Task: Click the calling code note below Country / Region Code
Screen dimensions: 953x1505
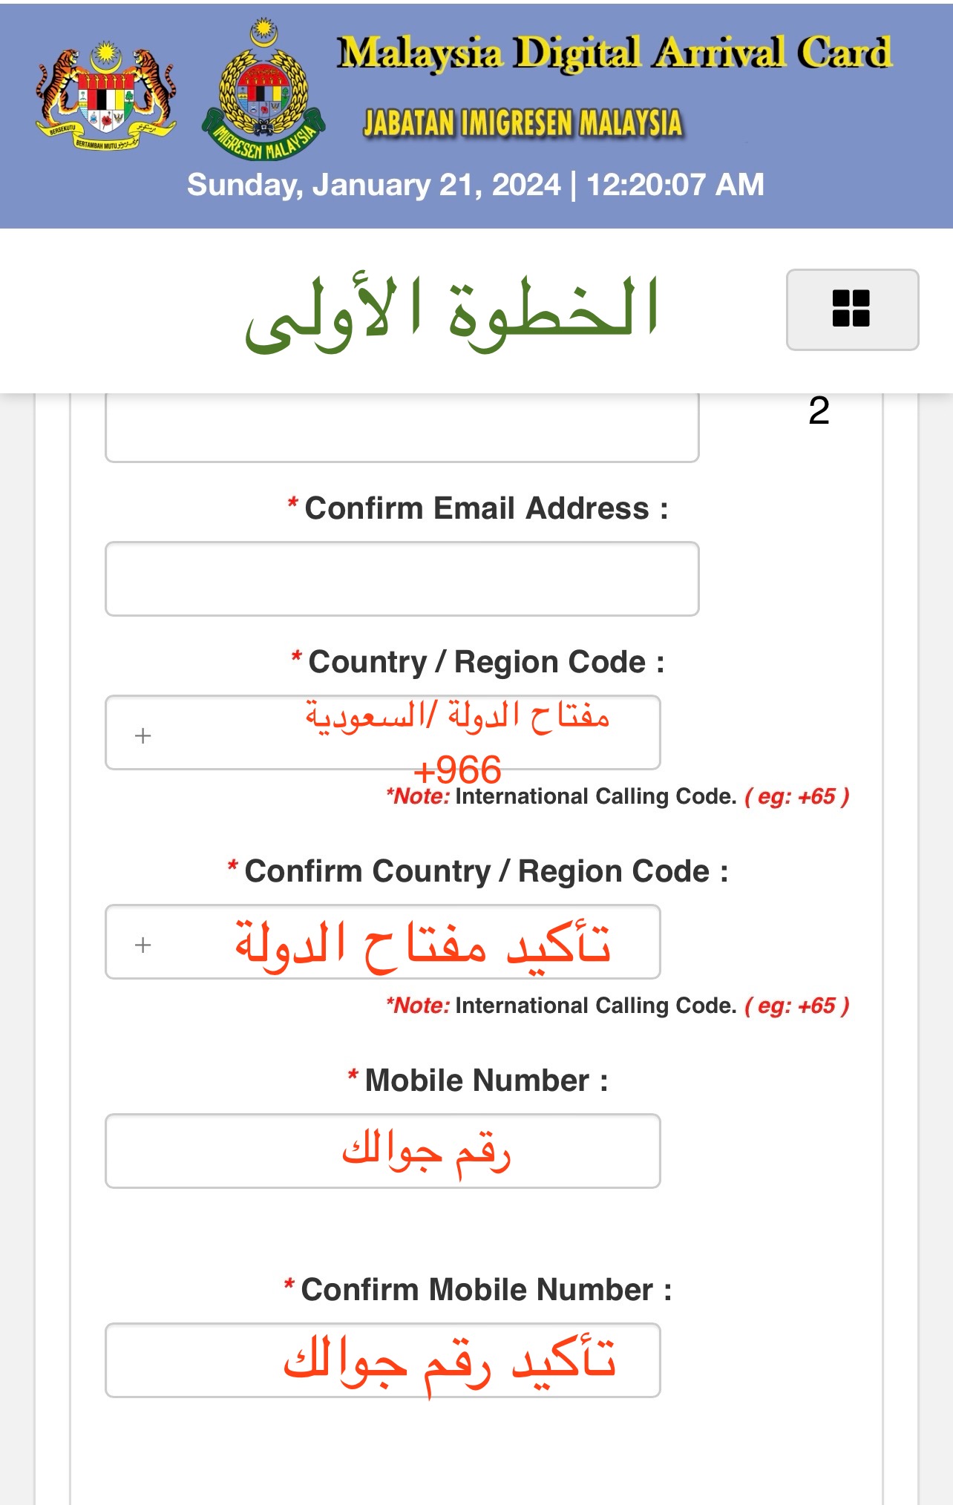Action: pos(618,797)
